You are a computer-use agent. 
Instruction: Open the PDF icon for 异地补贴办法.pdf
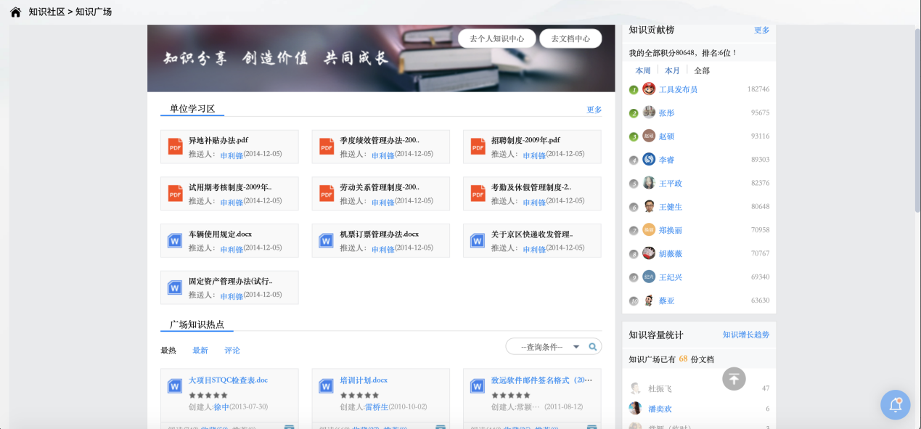(175, 147)
